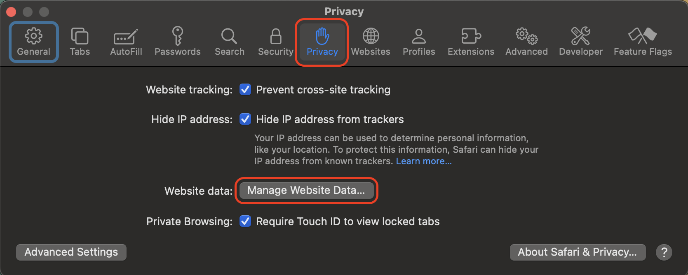Image resolution: width=688 pixels, height=275 pixels.
Task: Select the Security lock icon
Action: [275, 41]
